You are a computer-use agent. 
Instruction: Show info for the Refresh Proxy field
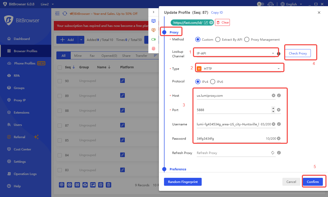(279, 153)
